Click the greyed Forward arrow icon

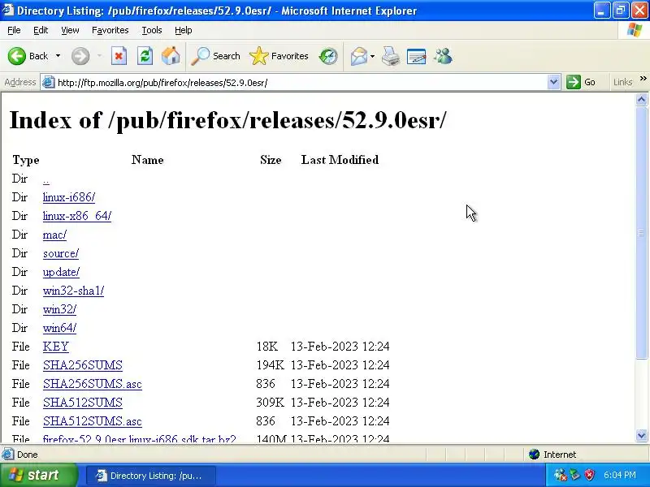pyautogui.click(x=80, y=56)
